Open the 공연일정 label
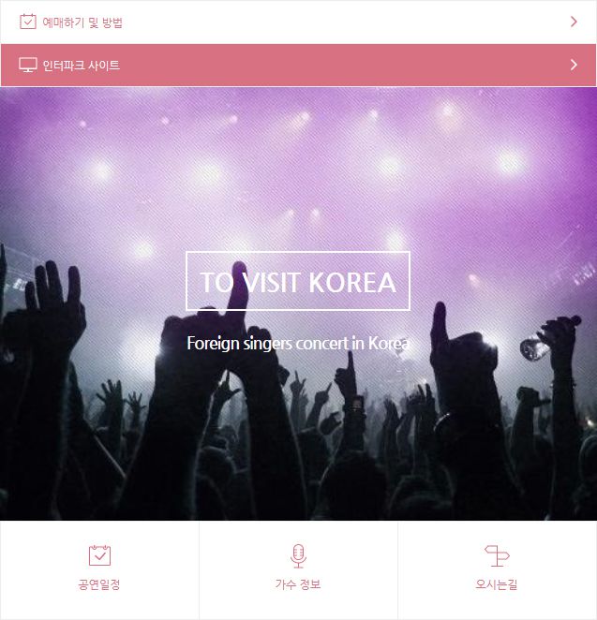The height and width of the screenshot is (620, 597). tap(99, 584)
